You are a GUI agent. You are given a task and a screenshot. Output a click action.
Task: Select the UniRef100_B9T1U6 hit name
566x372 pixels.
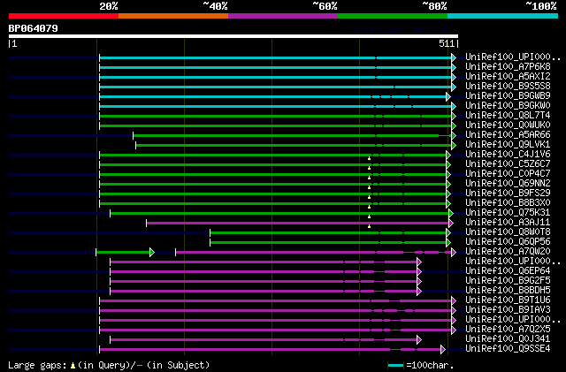[508, 300]
